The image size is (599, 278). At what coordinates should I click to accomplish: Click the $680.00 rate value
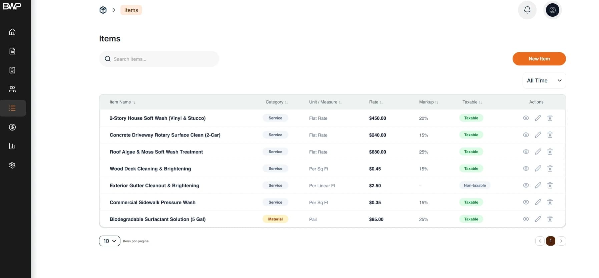[378, 152]
